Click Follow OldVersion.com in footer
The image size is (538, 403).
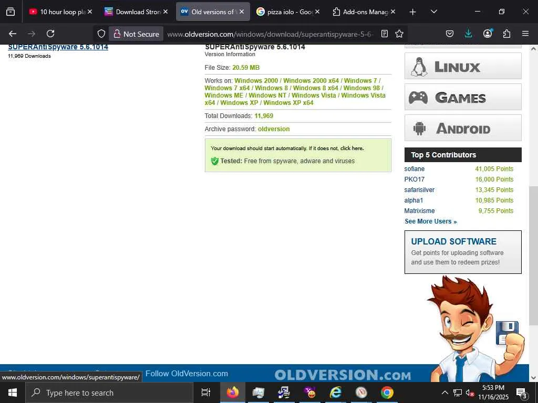tap(187, 374)
